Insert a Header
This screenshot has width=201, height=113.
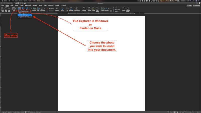[x=89, y=9]
